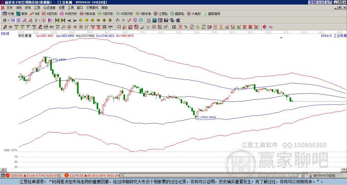The height and width of the screenshot is (185, 347).
Task: Open the 公式选股 menu
Action: pyautogui.click(x=49, y=8)
